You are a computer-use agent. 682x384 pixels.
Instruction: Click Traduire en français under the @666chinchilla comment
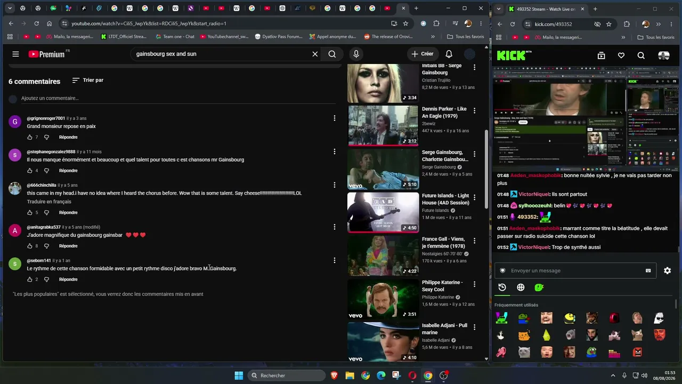click(49, 202)
